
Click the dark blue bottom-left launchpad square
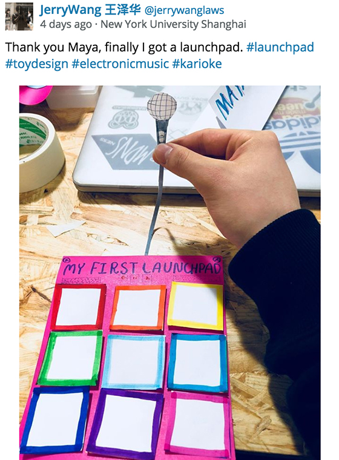coord(55,420)
